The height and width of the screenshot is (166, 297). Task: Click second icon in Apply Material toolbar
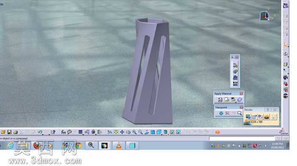point(227,100)
